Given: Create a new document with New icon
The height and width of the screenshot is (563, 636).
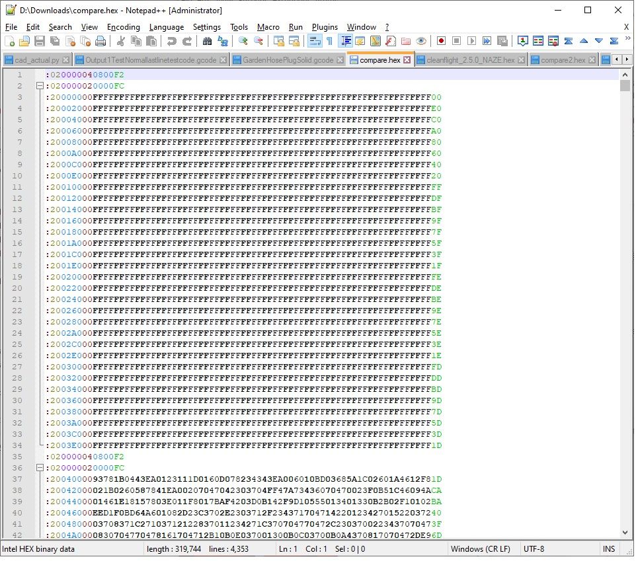Looking at the screenshot, I should 9,41.
